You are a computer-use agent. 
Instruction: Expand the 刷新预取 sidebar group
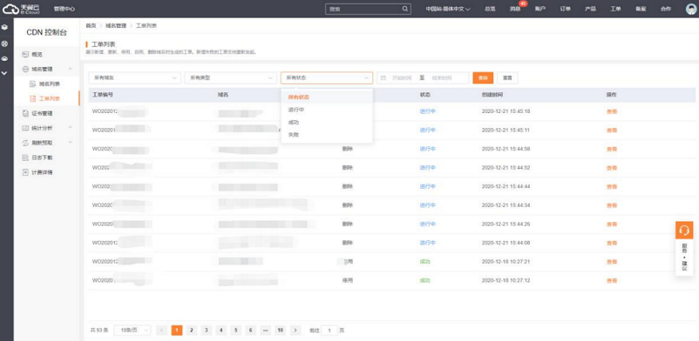70,143
